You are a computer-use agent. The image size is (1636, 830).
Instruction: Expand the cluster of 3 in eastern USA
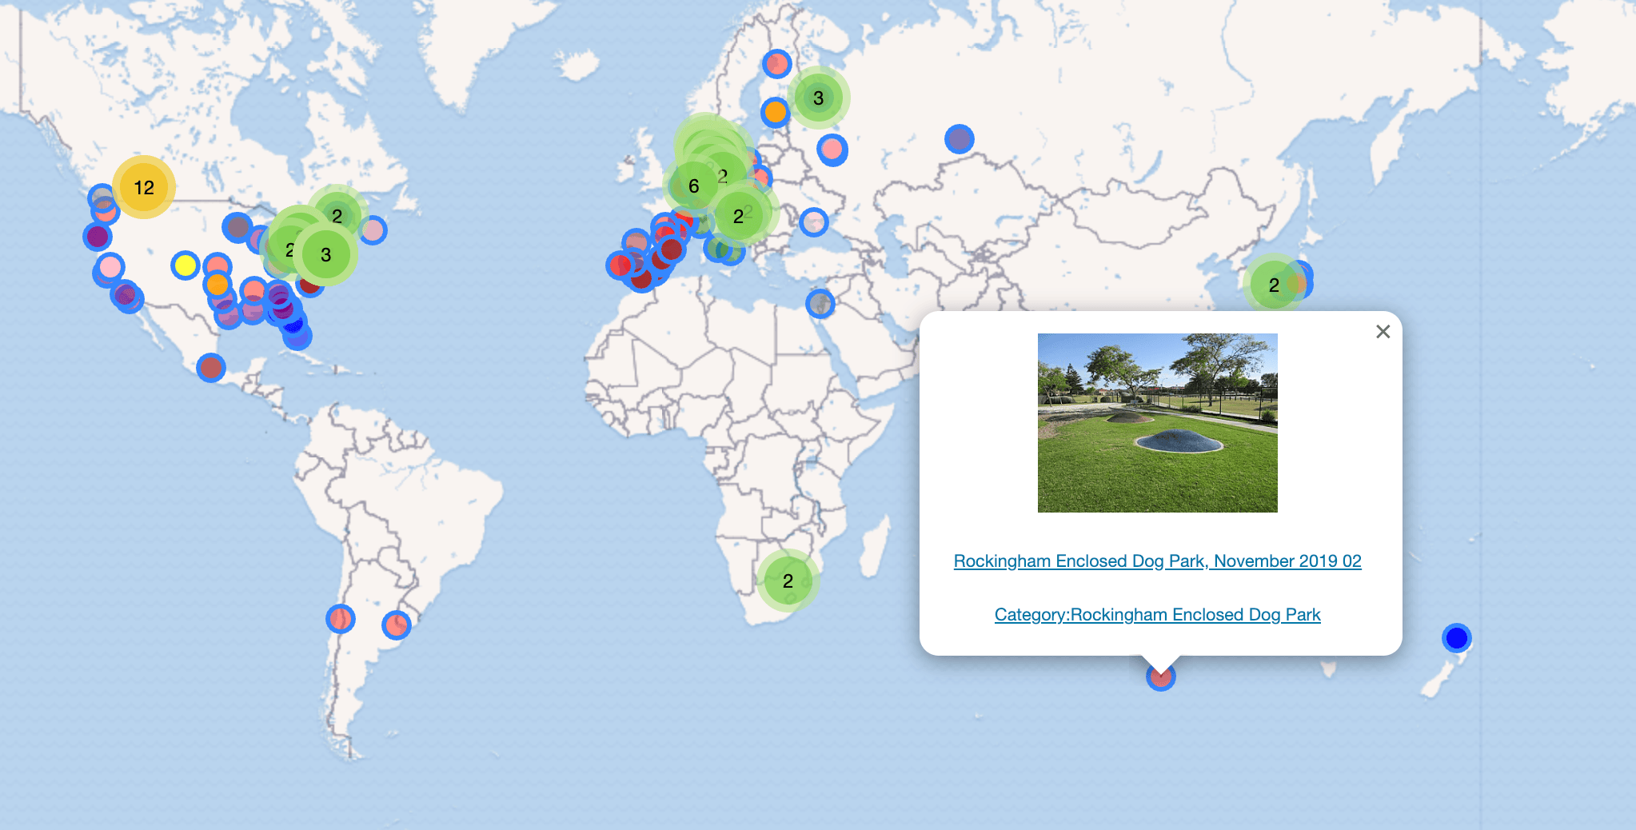coord(325,254)
